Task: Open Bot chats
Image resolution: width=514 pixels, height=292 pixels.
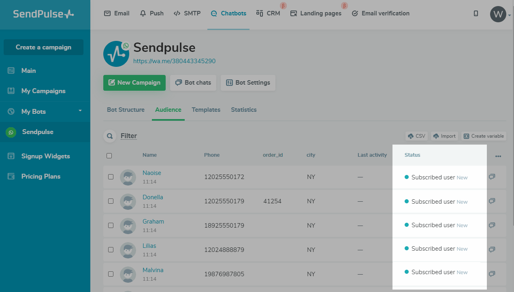Action: click(x=193, y=83)
